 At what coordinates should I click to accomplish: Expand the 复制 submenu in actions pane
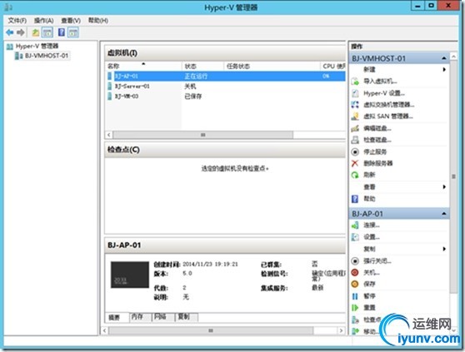point(444,249)
